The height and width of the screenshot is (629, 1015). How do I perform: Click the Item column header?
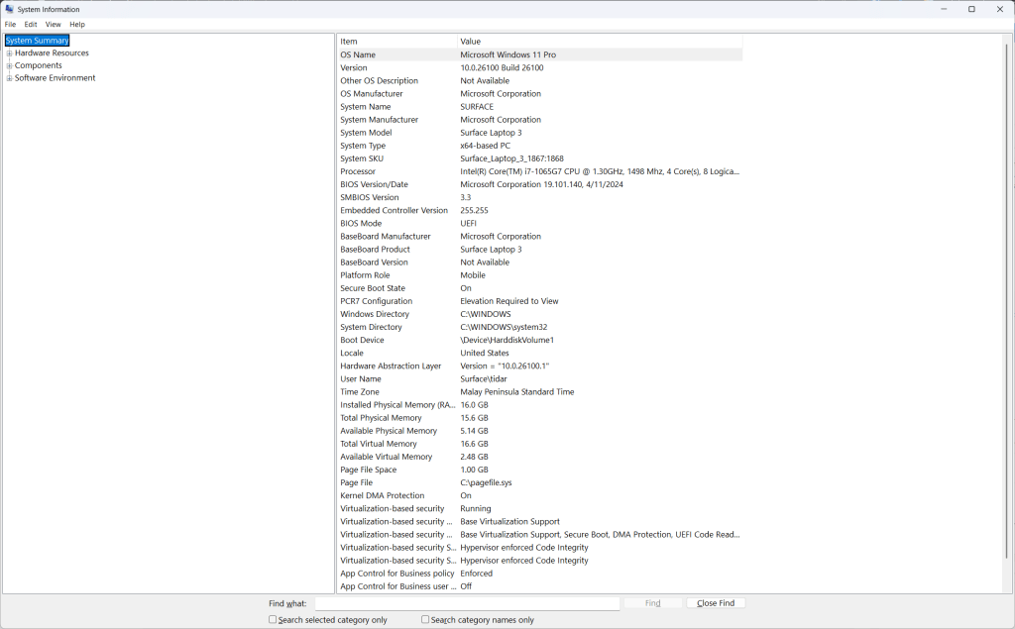click(396, 42)
